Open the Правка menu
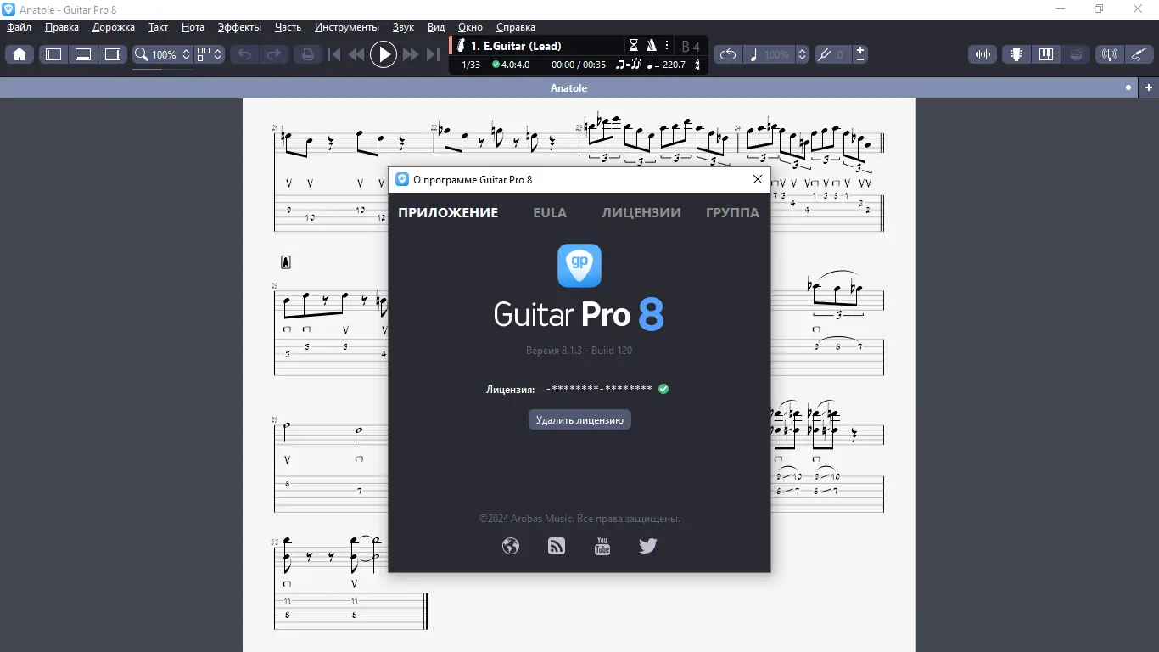The image size is (1159, 652). (x=62, y=27)
